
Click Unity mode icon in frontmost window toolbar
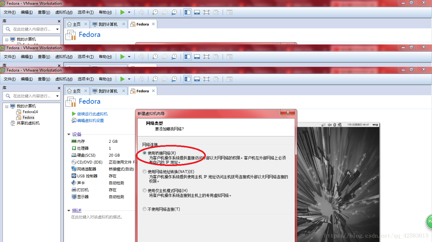[216, 79]
